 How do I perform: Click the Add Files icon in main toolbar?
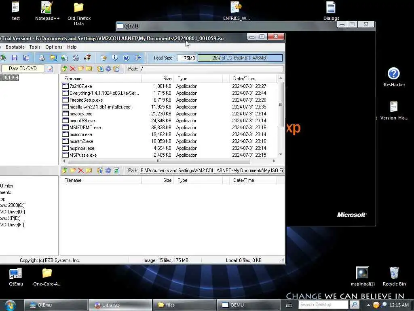point(103,58)
